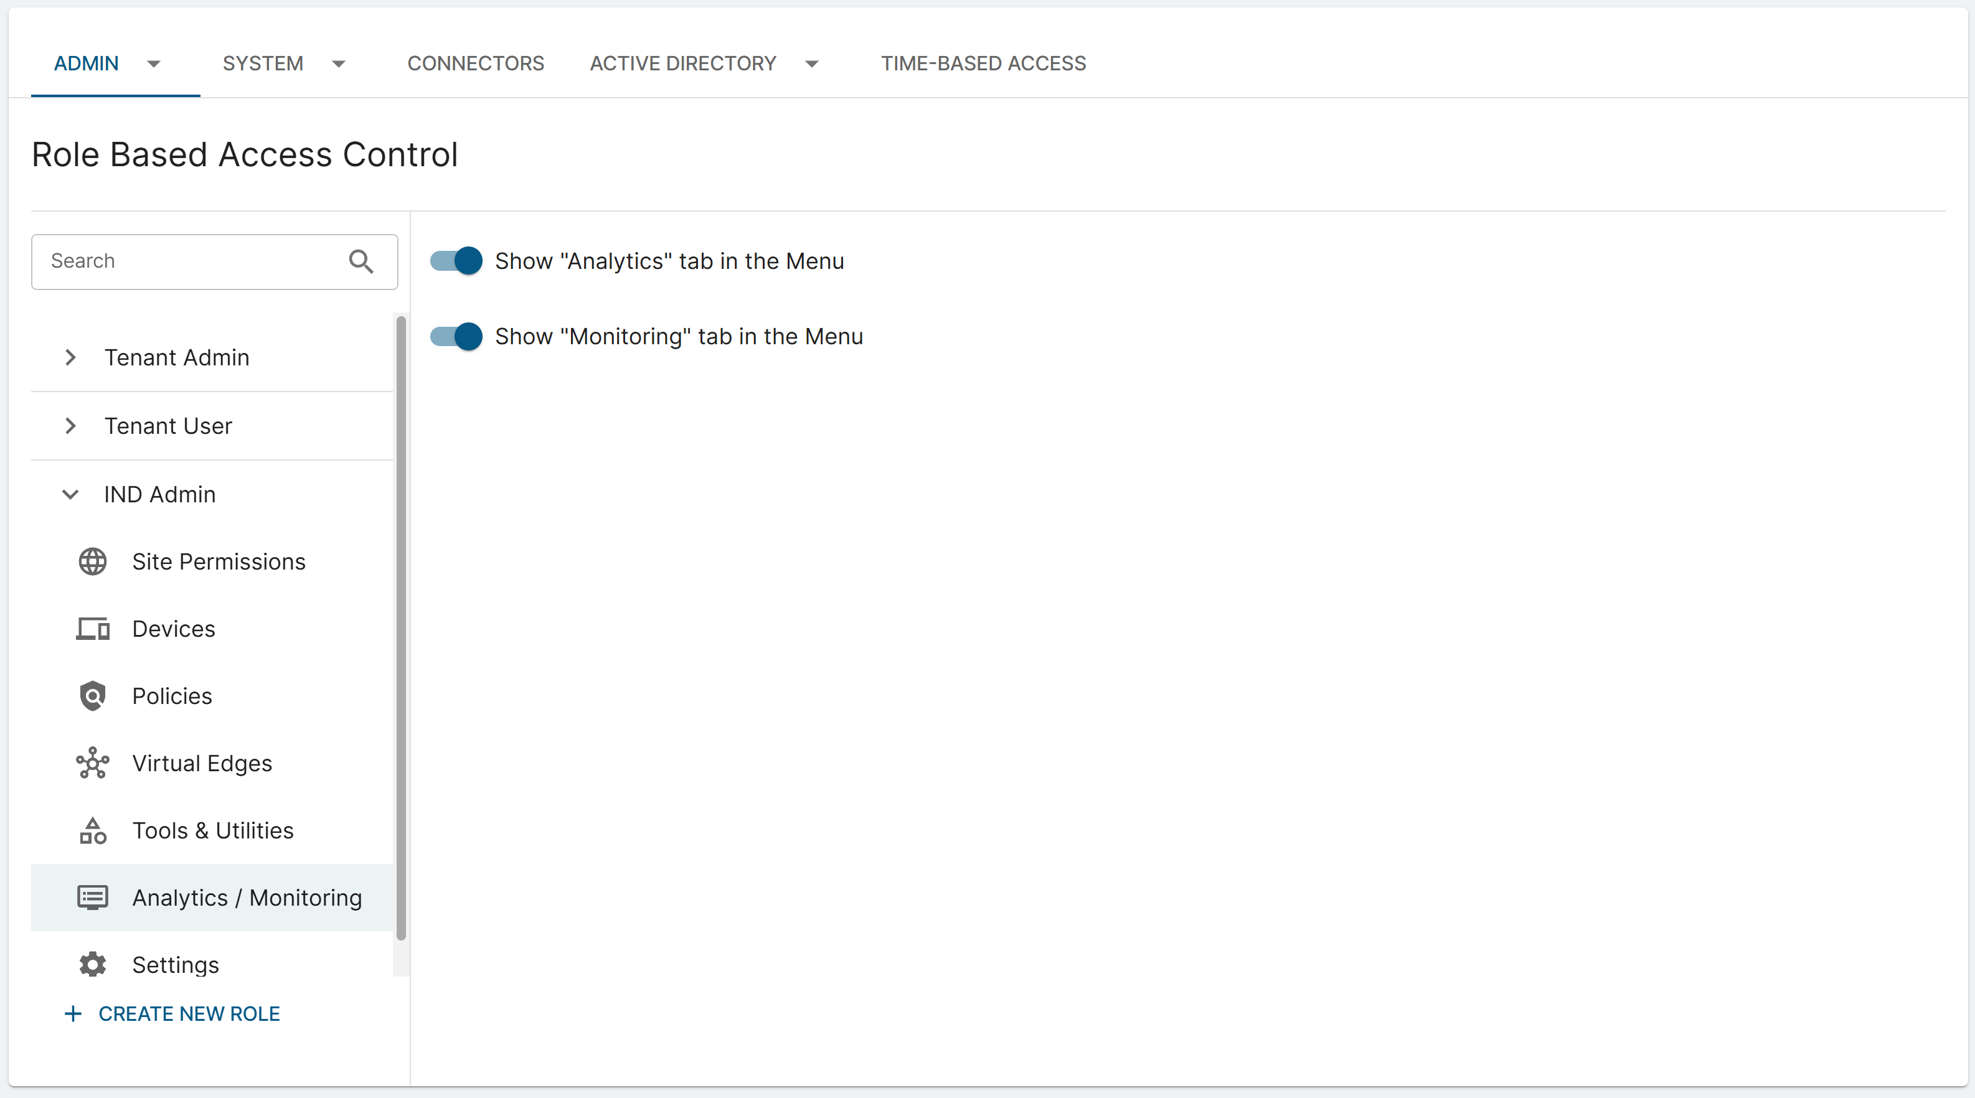
Task: Click the globe icon for Site Permissions
Action: click(93, 561)
